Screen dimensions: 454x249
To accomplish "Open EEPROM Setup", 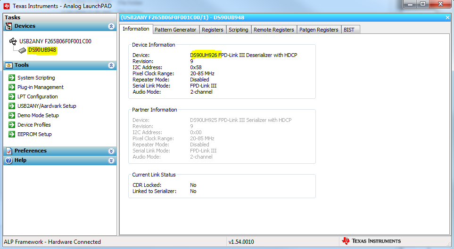I will pyautogui.click(x=35, y=134).
